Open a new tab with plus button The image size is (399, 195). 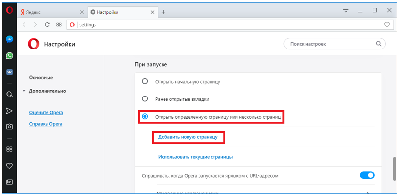[x=164, y=12]
